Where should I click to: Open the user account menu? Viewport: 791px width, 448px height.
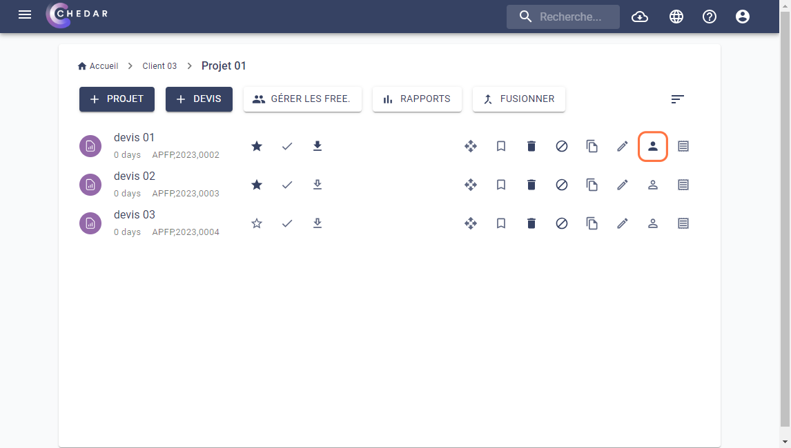coord(743,17)
